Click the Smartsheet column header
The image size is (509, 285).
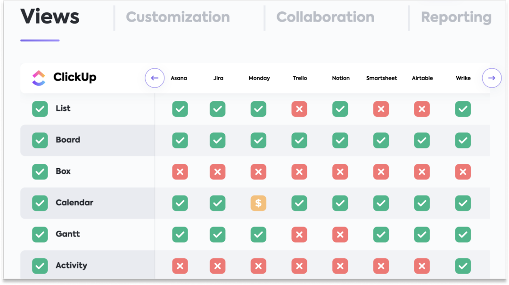click(x=381, y=78)
